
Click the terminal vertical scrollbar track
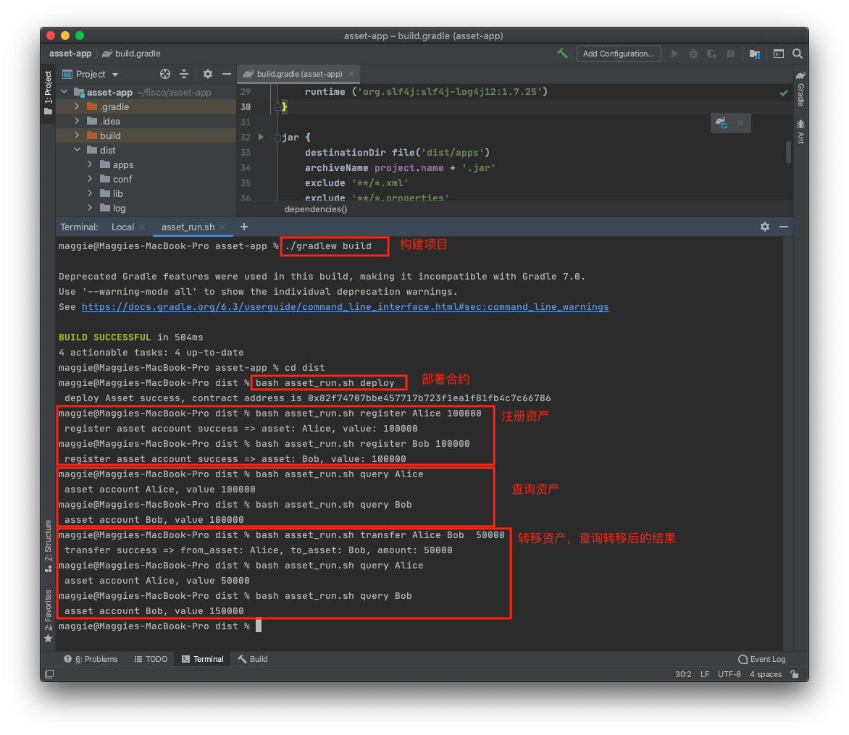point(788,442)
